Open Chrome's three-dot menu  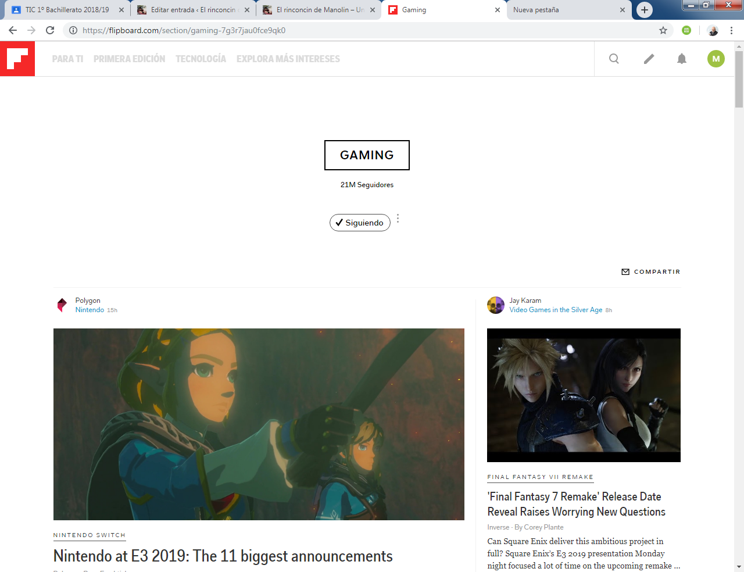(x=731, y=30)
